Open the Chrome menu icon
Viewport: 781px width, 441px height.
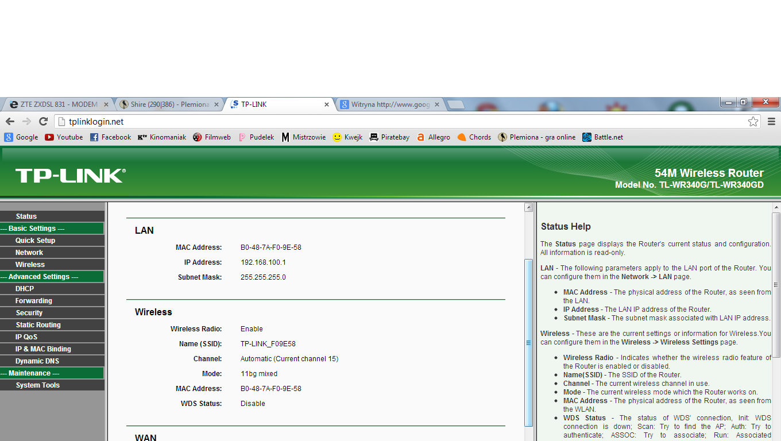[771, 121]
